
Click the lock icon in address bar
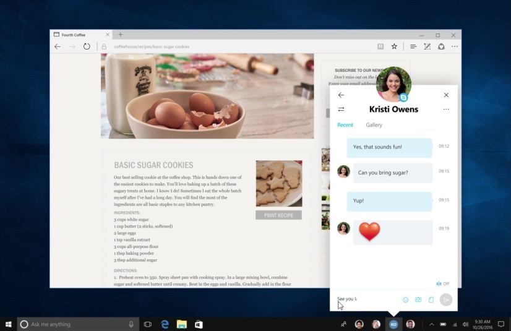104,46
